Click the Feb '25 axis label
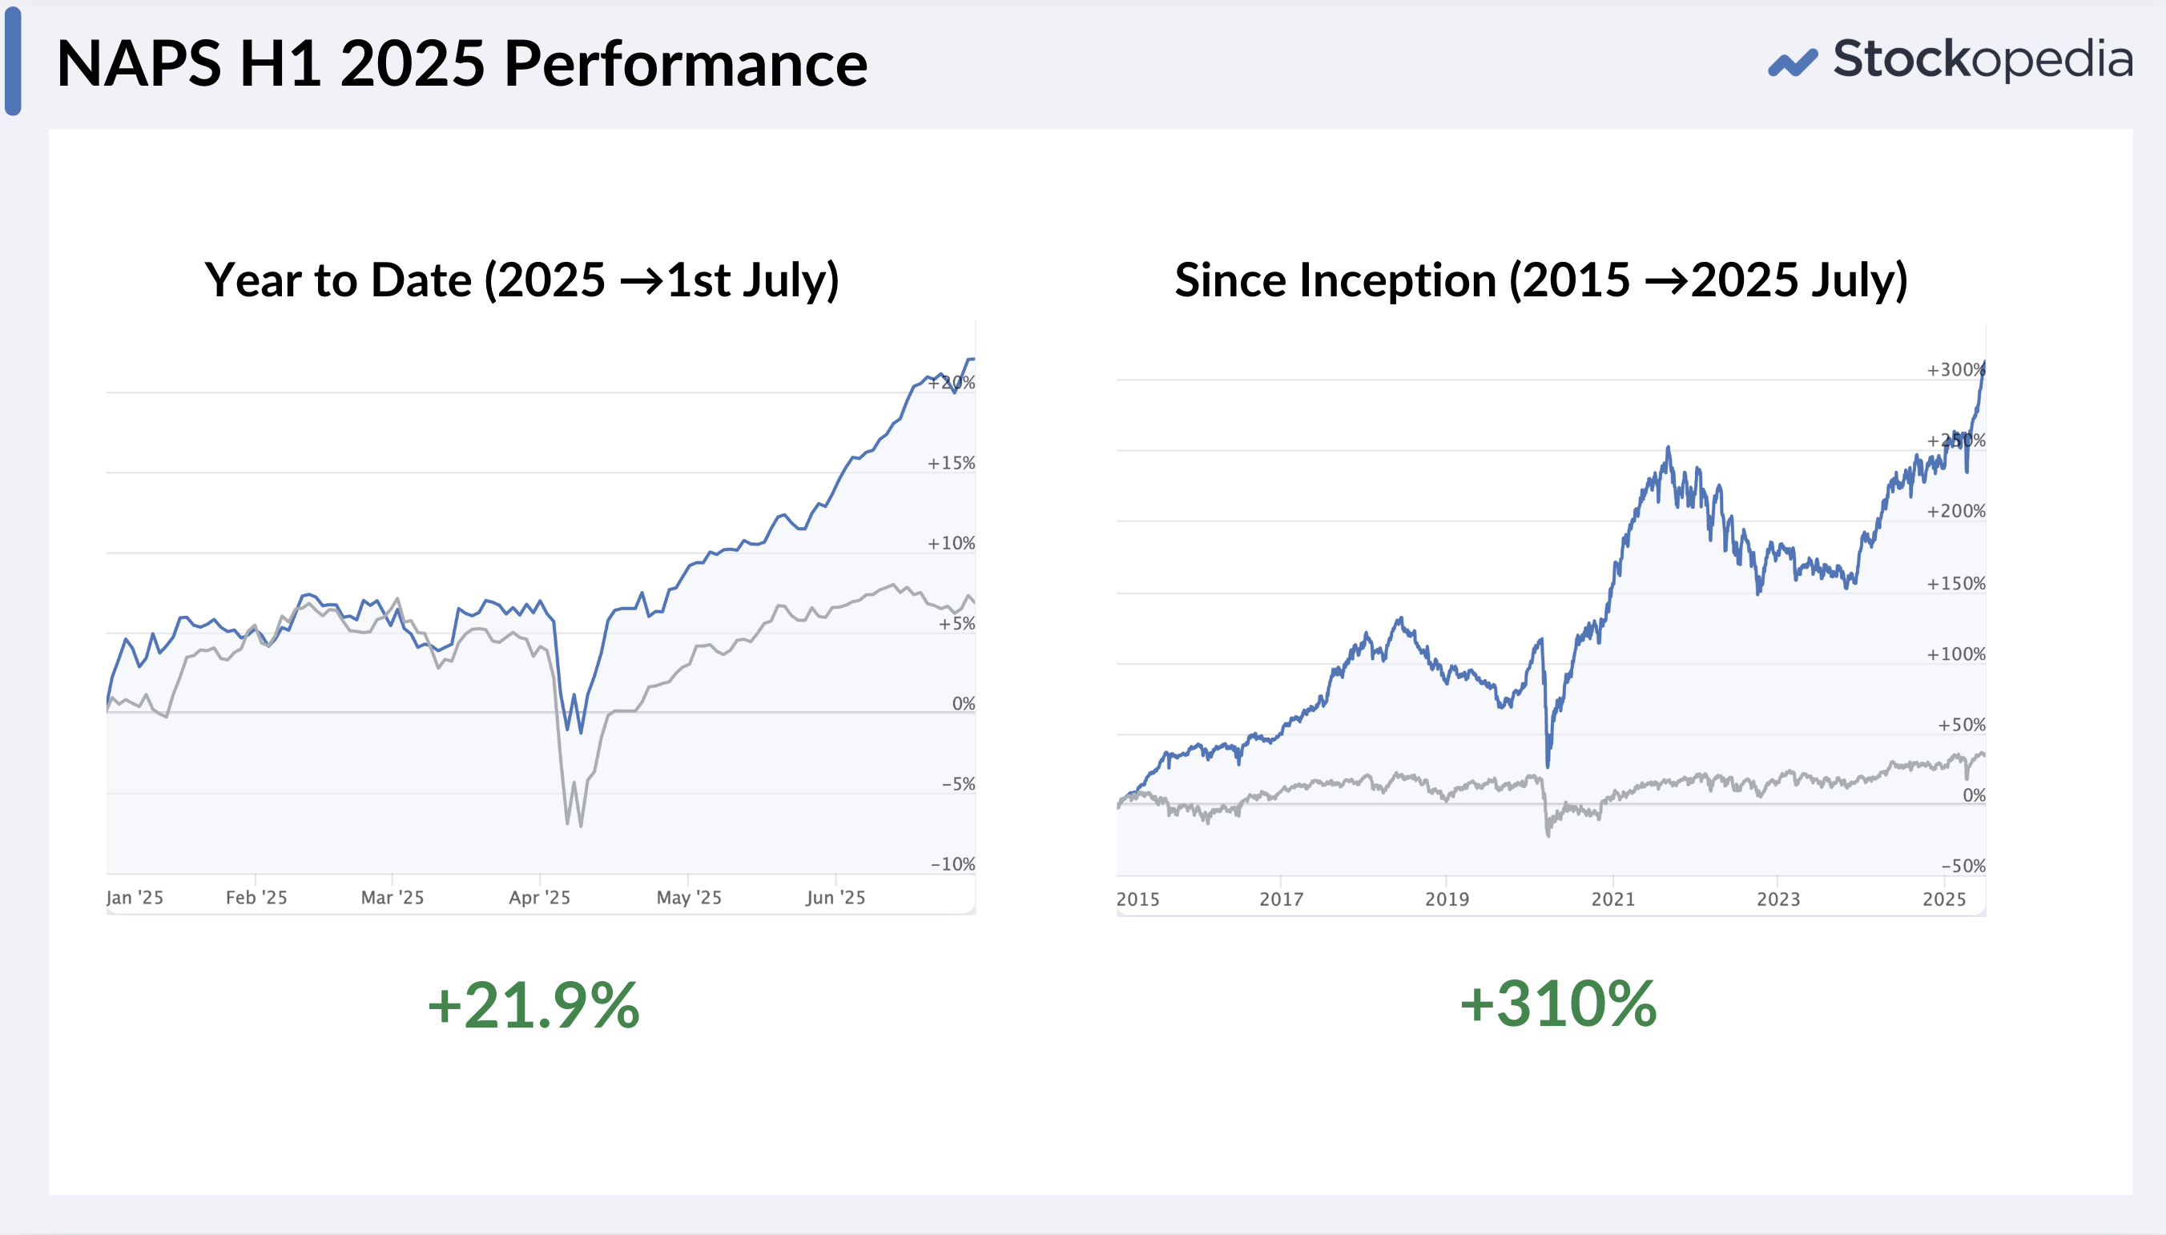 [x=256, y=897]
